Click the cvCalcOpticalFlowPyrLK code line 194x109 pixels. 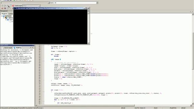pyautogui.click(x=108, y=93)
